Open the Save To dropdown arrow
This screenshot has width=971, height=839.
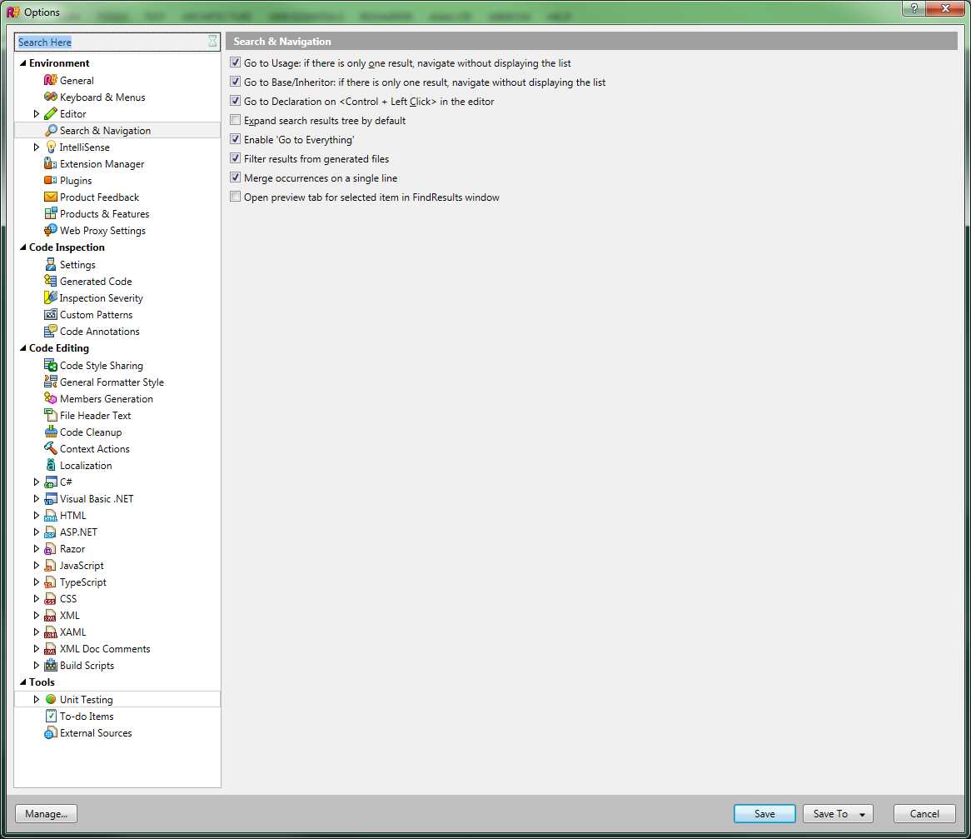click(x=862, y=813)
